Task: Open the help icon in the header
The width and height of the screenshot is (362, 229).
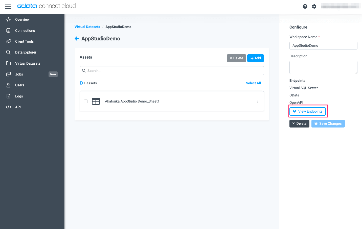Action: click(305, 6)
